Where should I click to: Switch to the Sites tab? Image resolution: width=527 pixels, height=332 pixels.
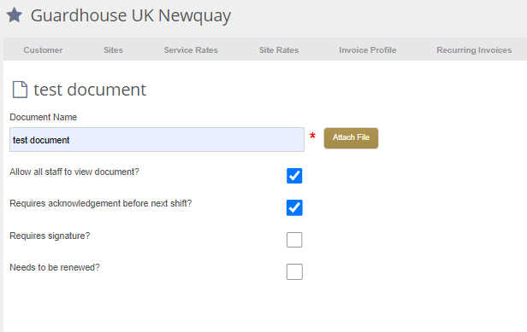click(113, 50)
